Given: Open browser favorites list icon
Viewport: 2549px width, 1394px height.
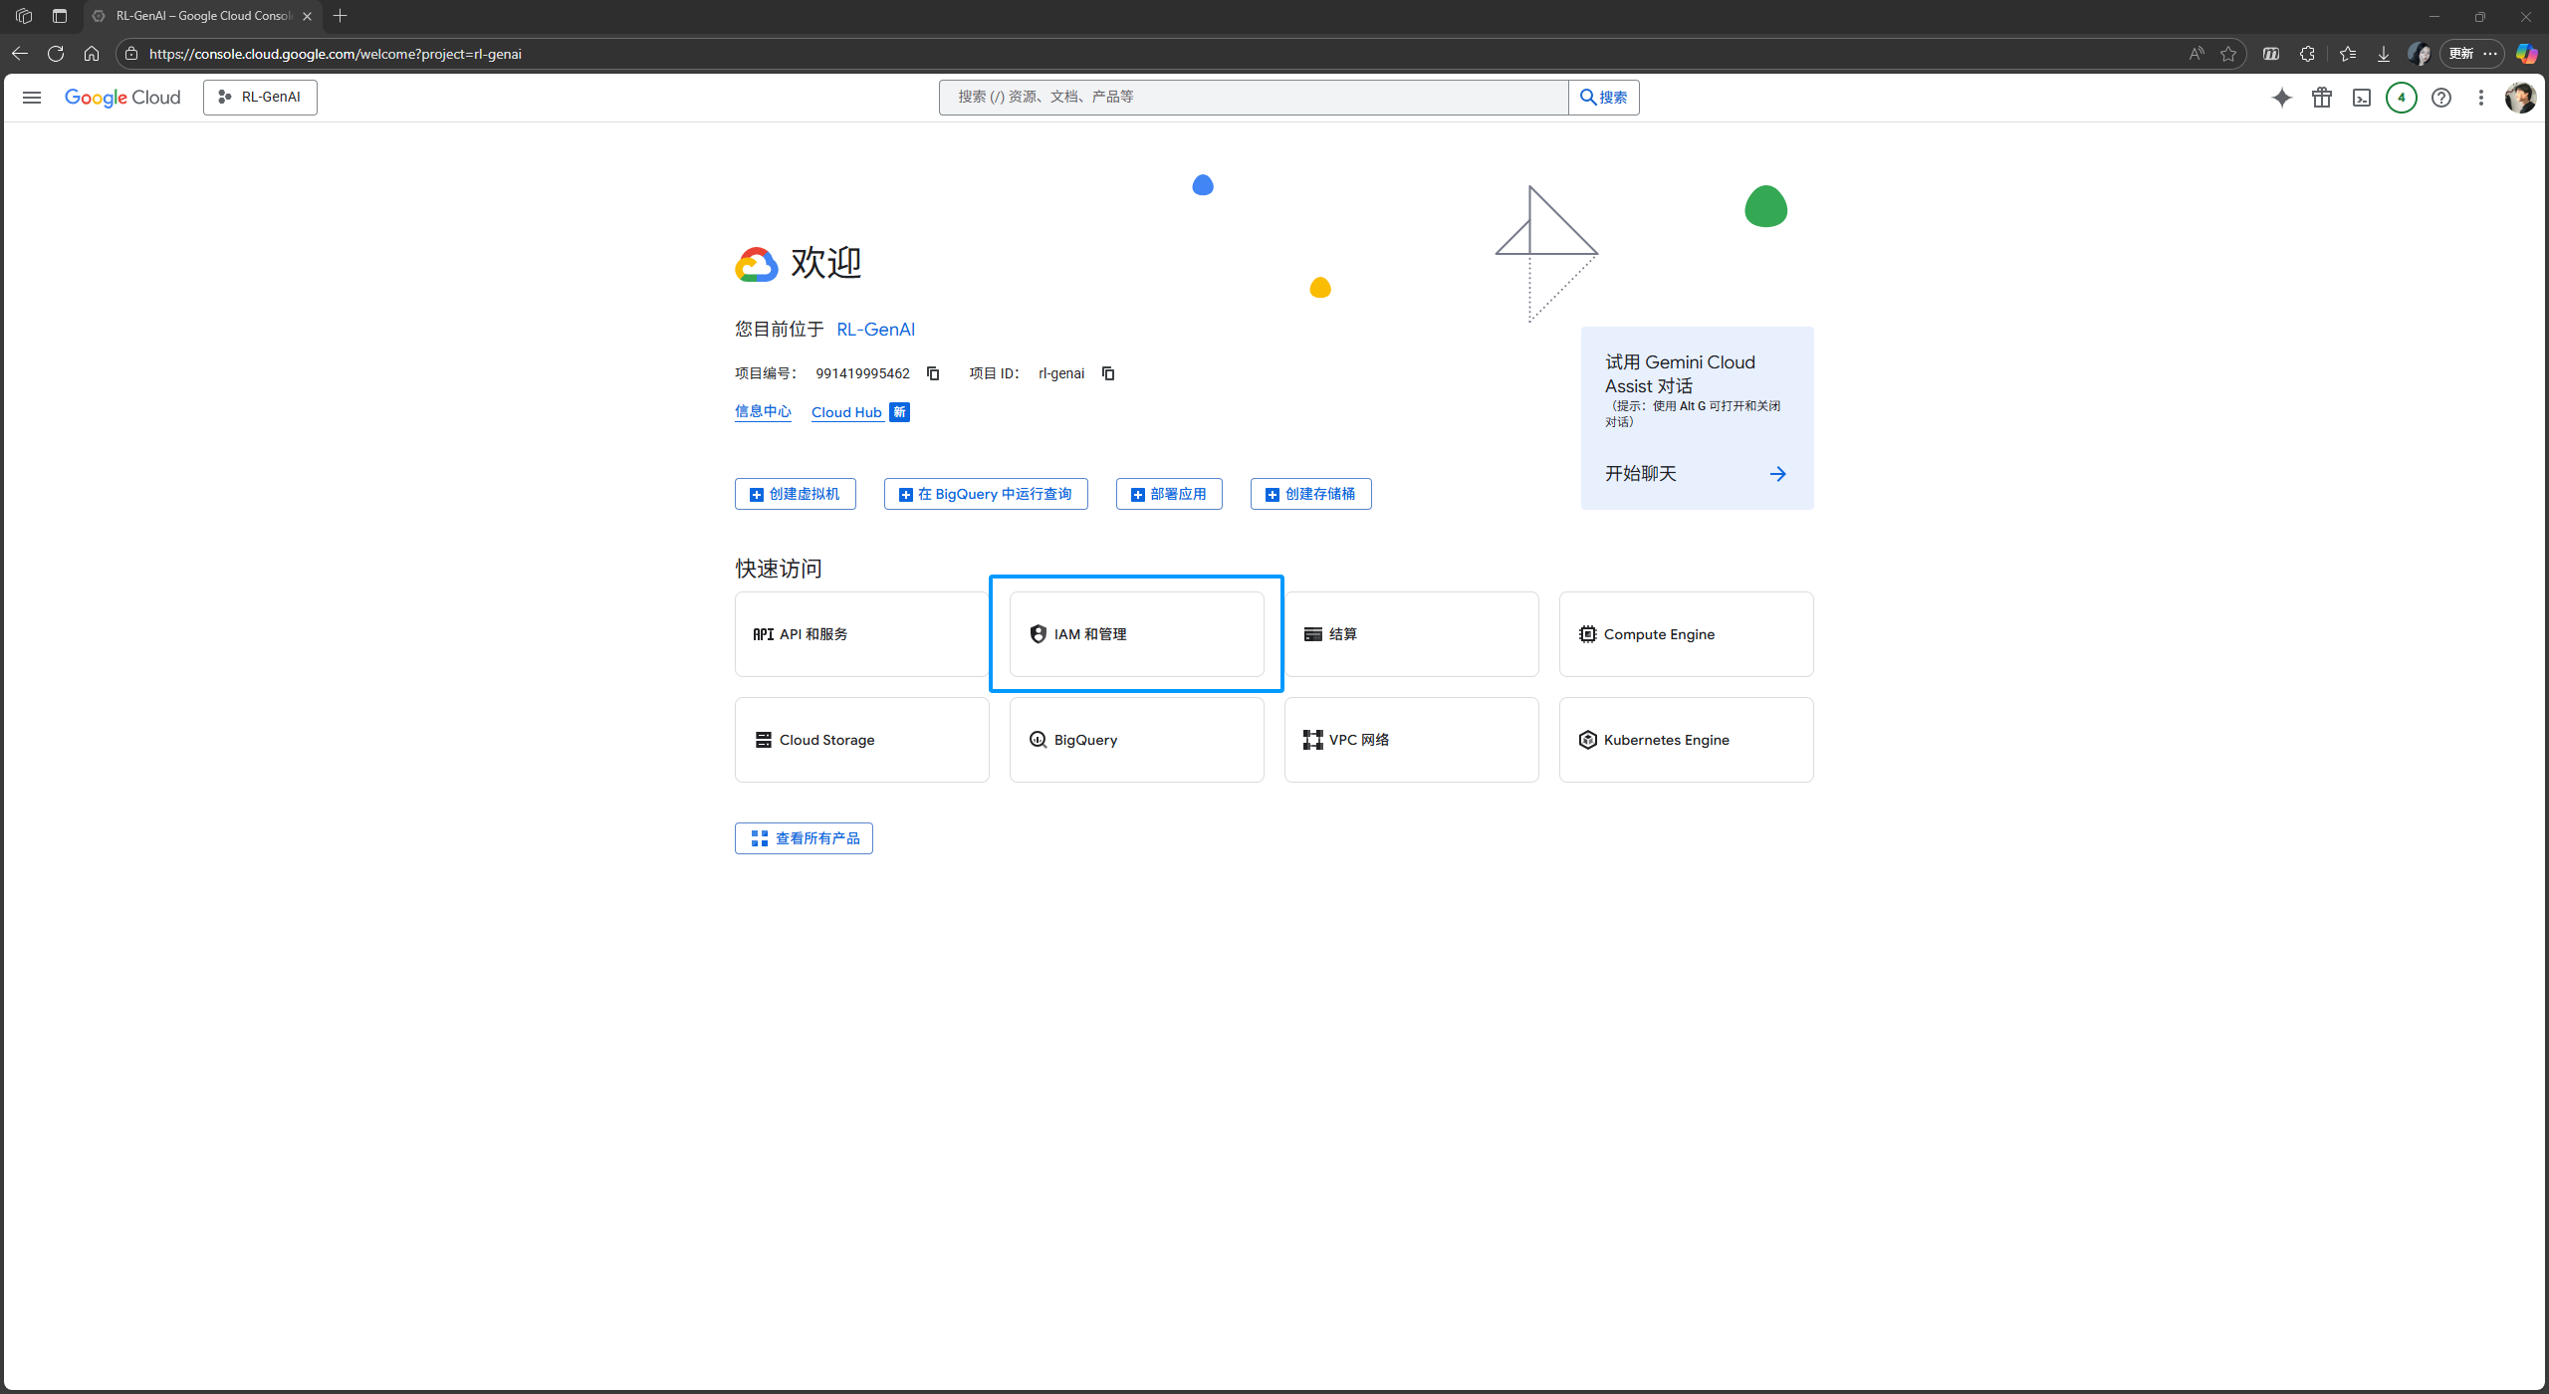Looking at the screenshot, I should 2348,54.
